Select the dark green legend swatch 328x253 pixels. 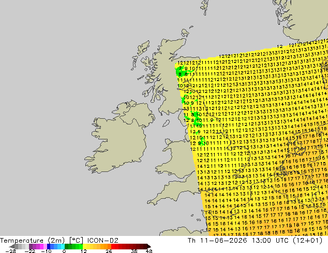(67, 246)
